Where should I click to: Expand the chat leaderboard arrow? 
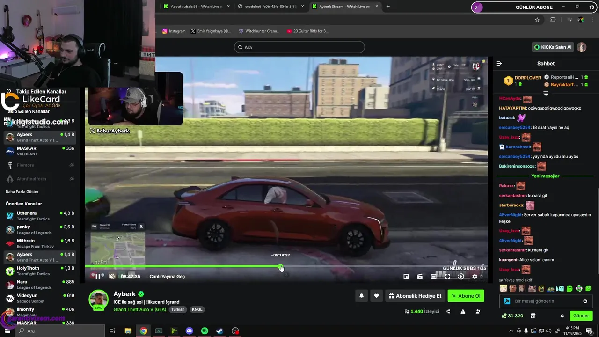(x=546, y=94)
